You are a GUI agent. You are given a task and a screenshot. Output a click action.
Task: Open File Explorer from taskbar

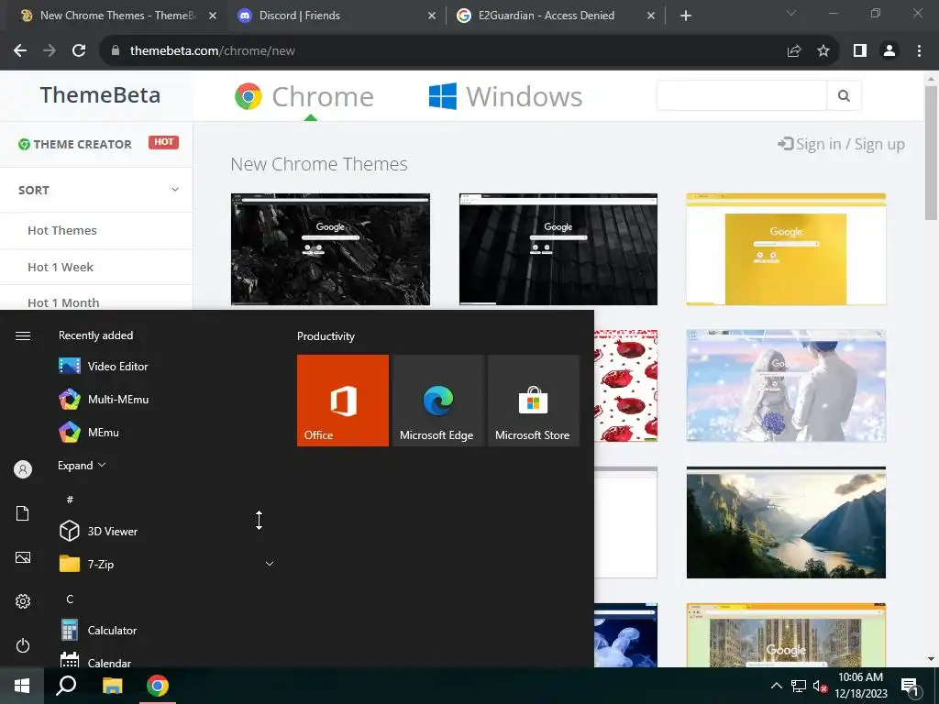click(112, 686)
